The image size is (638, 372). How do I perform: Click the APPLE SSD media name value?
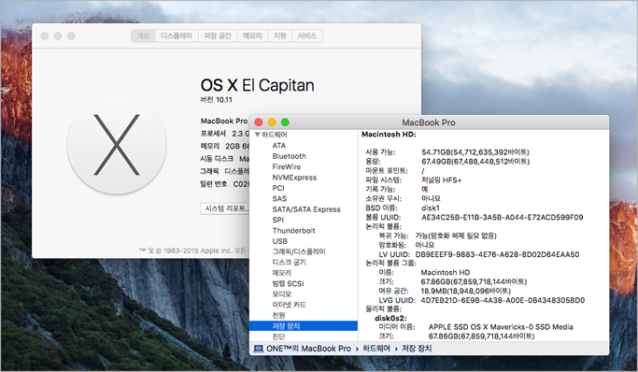pos(501,327)
